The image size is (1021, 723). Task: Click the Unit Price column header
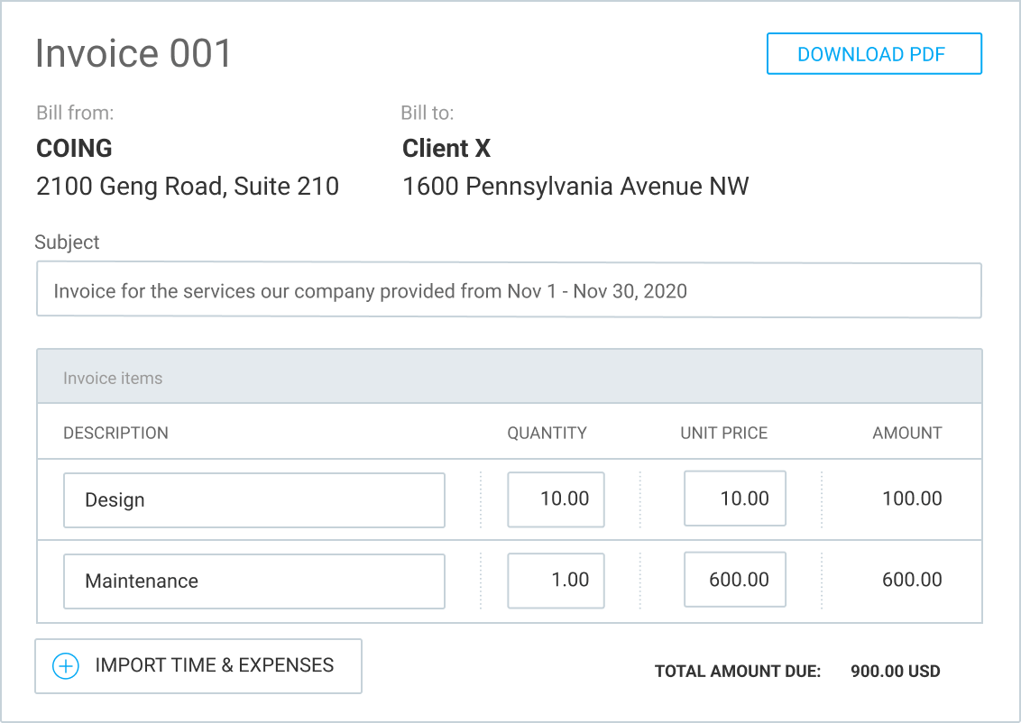click(x=723, y=433)
